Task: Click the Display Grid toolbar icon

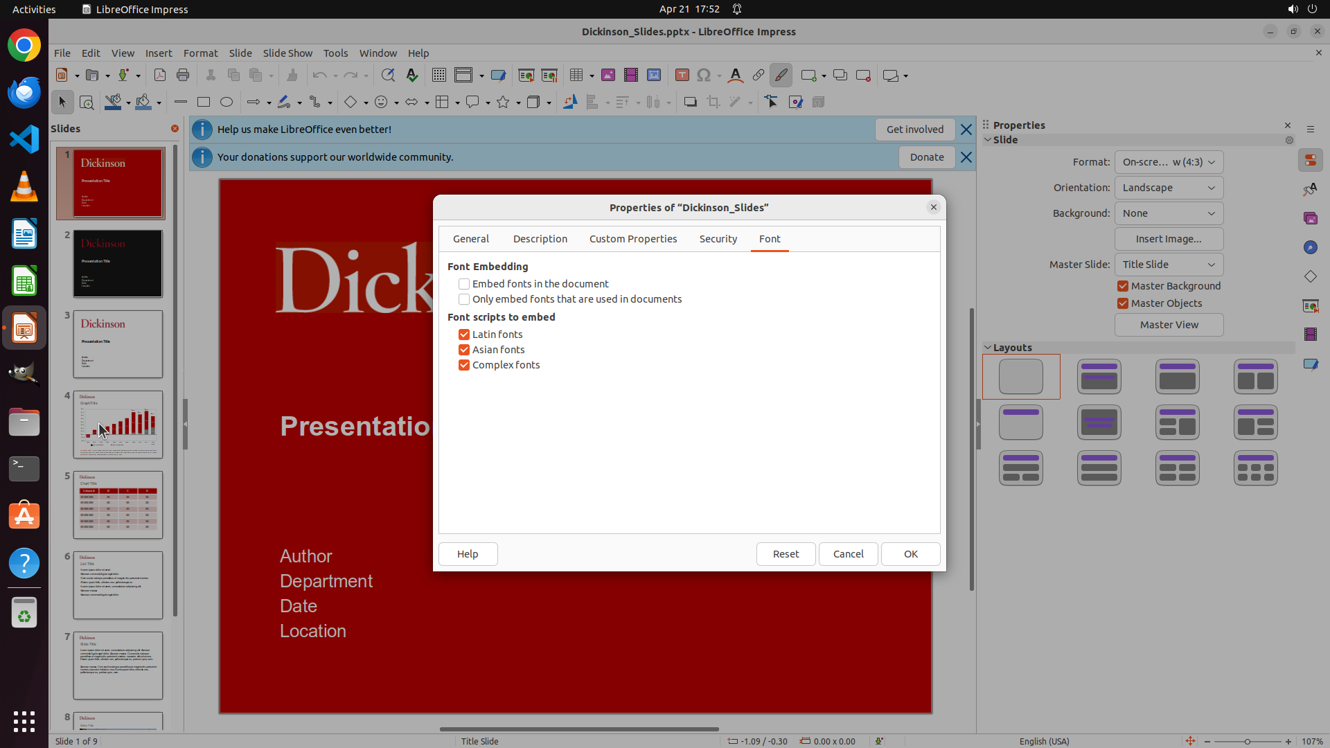Action: 438,75
